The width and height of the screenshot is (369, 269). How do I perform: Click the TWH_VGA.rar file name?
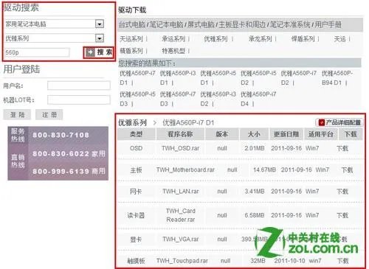pos(181,239)
